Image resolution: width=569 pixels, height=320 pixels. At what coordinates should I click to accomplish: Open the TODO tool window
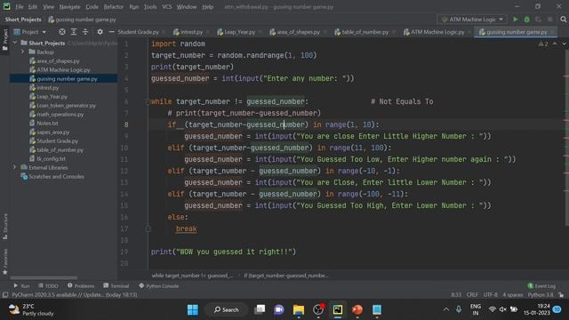(48, 286)
